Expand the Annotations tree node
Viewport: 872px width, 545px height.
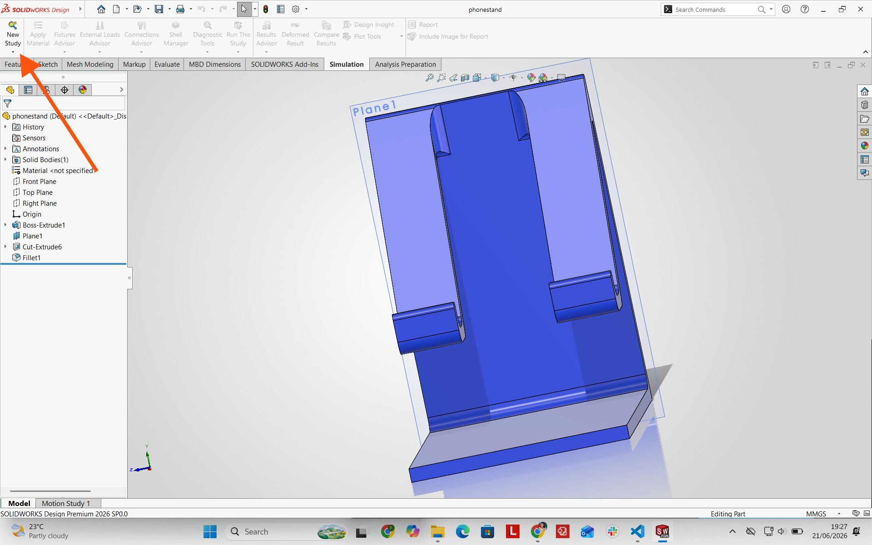click(x=5, y=149)
